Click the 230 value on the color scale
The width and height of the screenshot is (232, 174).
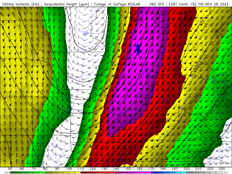click(x=222, y=169)
